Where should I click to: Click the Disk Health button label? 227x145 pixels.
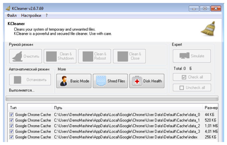(x=152, y=81)
